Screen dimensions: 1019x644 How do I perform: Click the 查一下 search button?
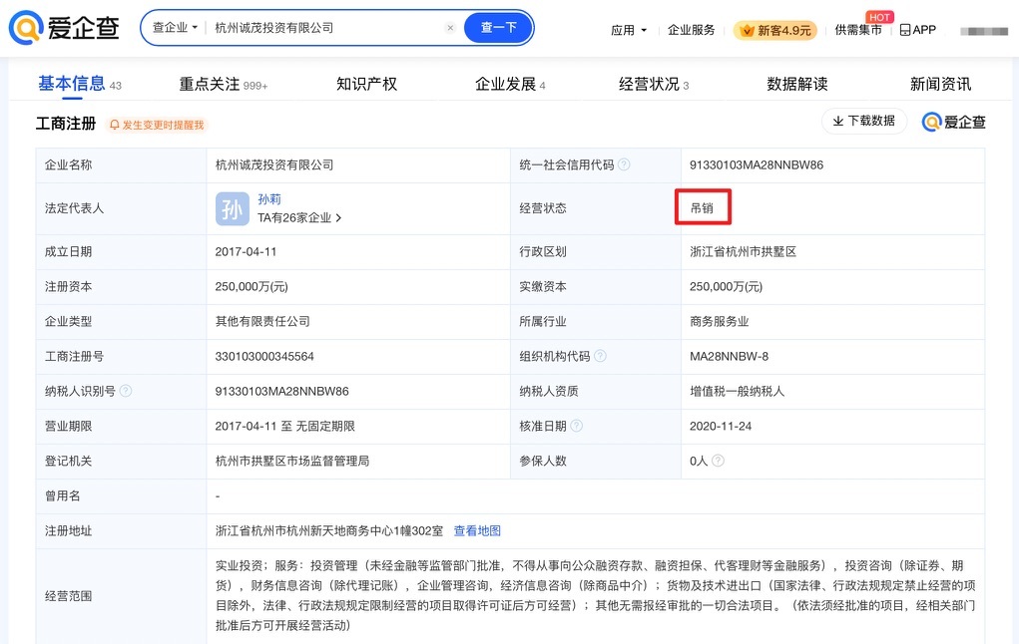(498, 28)
